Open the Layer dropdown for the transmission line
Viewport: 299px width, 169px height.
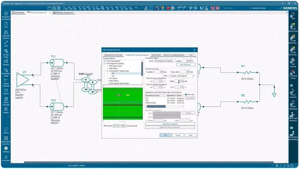pyautogui.click(x=181, y=76)
